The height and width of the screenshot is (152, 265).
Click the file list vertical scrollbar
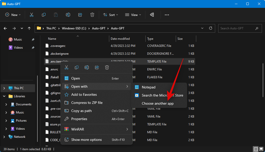263,80
